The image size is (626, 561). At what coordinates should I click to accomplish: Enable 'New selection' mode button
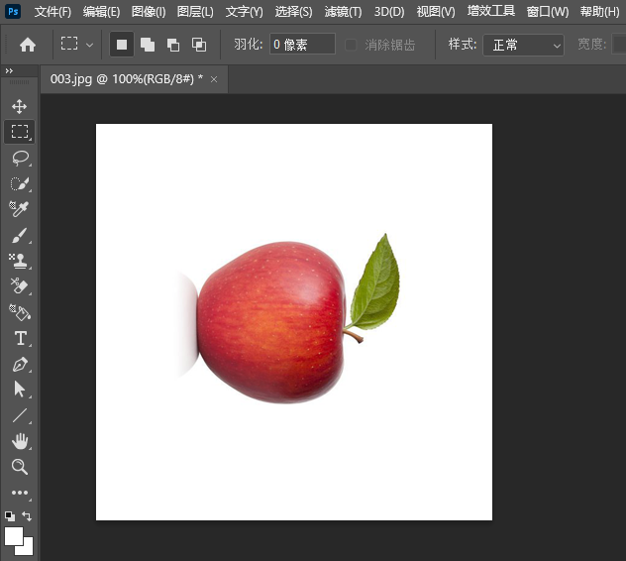122,45
